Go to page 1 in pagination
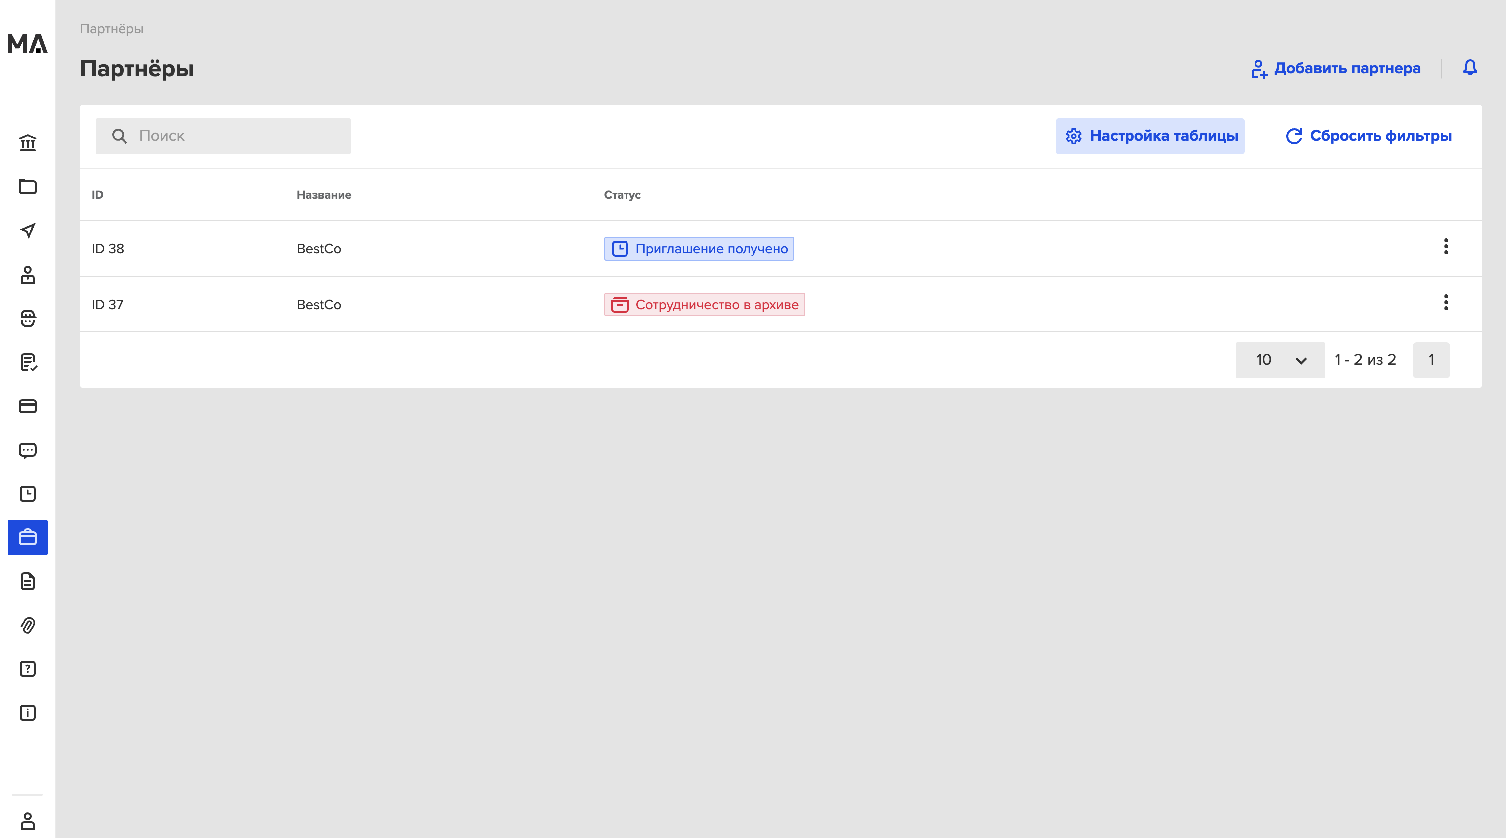This screenshot has height=838, width=1506. 1431,360
